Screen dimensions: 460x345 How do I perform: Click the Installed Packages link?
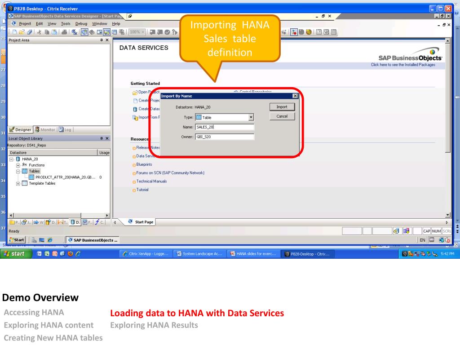(x=403, y=65)
